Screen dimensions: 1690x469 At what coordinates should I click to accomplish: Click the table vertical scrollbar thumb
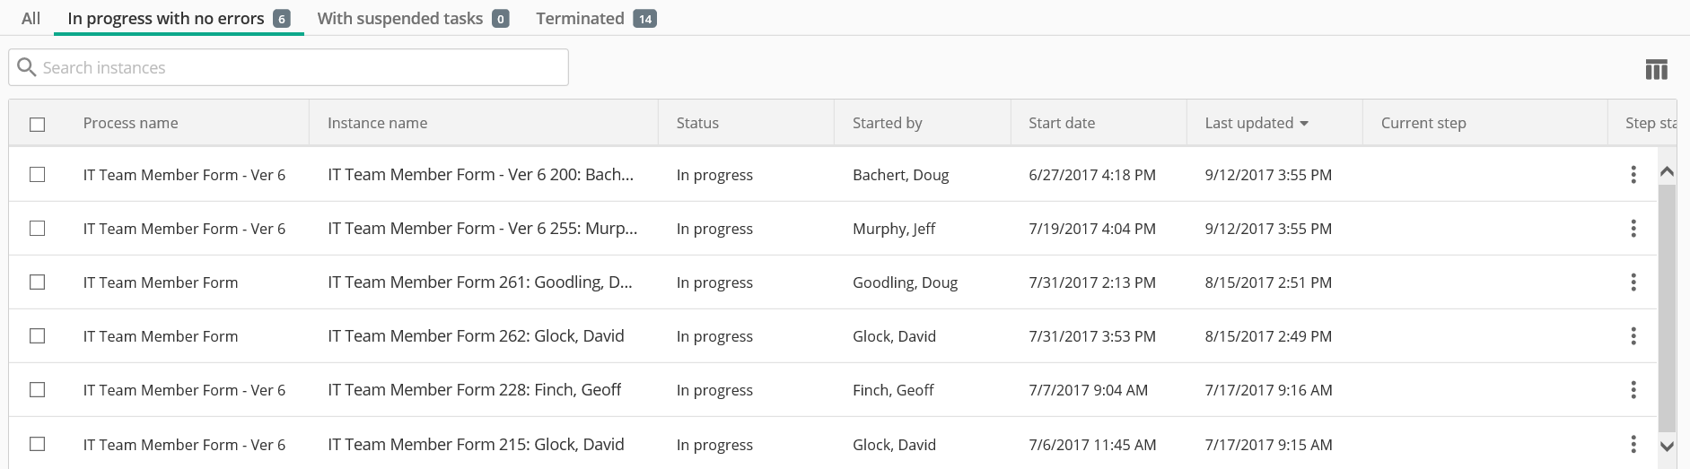1667,308
